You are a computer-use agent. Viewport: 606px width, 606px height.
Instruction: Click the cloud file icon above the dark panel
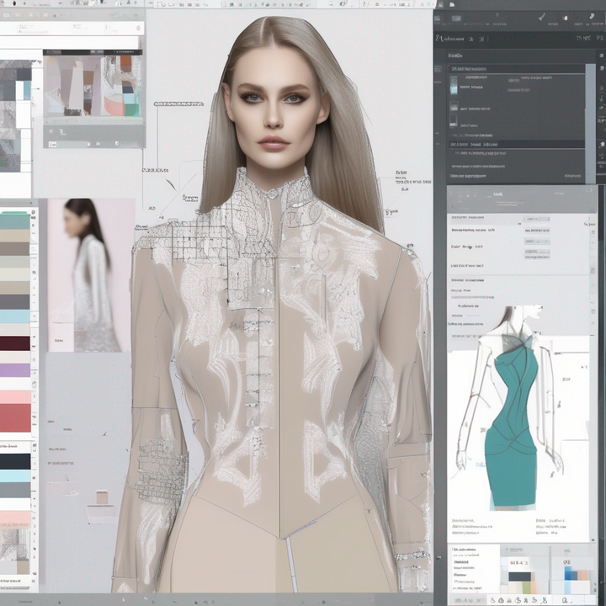pyautogui.click(x=452, y=4)
